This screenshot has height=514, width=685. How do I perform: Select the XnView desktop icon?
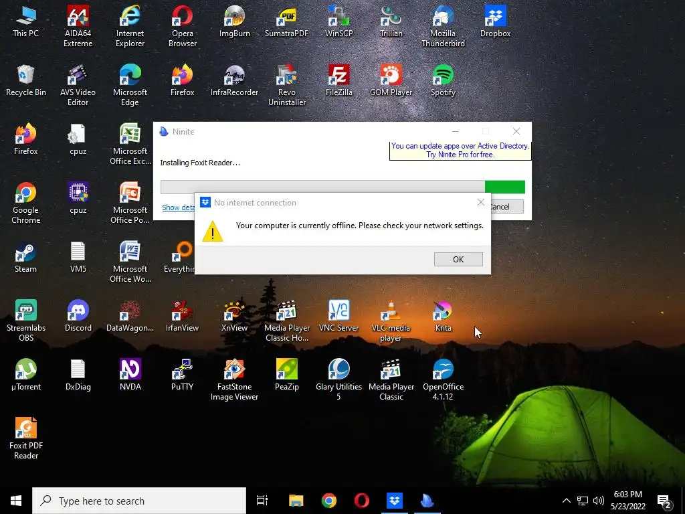pos(235,316)
